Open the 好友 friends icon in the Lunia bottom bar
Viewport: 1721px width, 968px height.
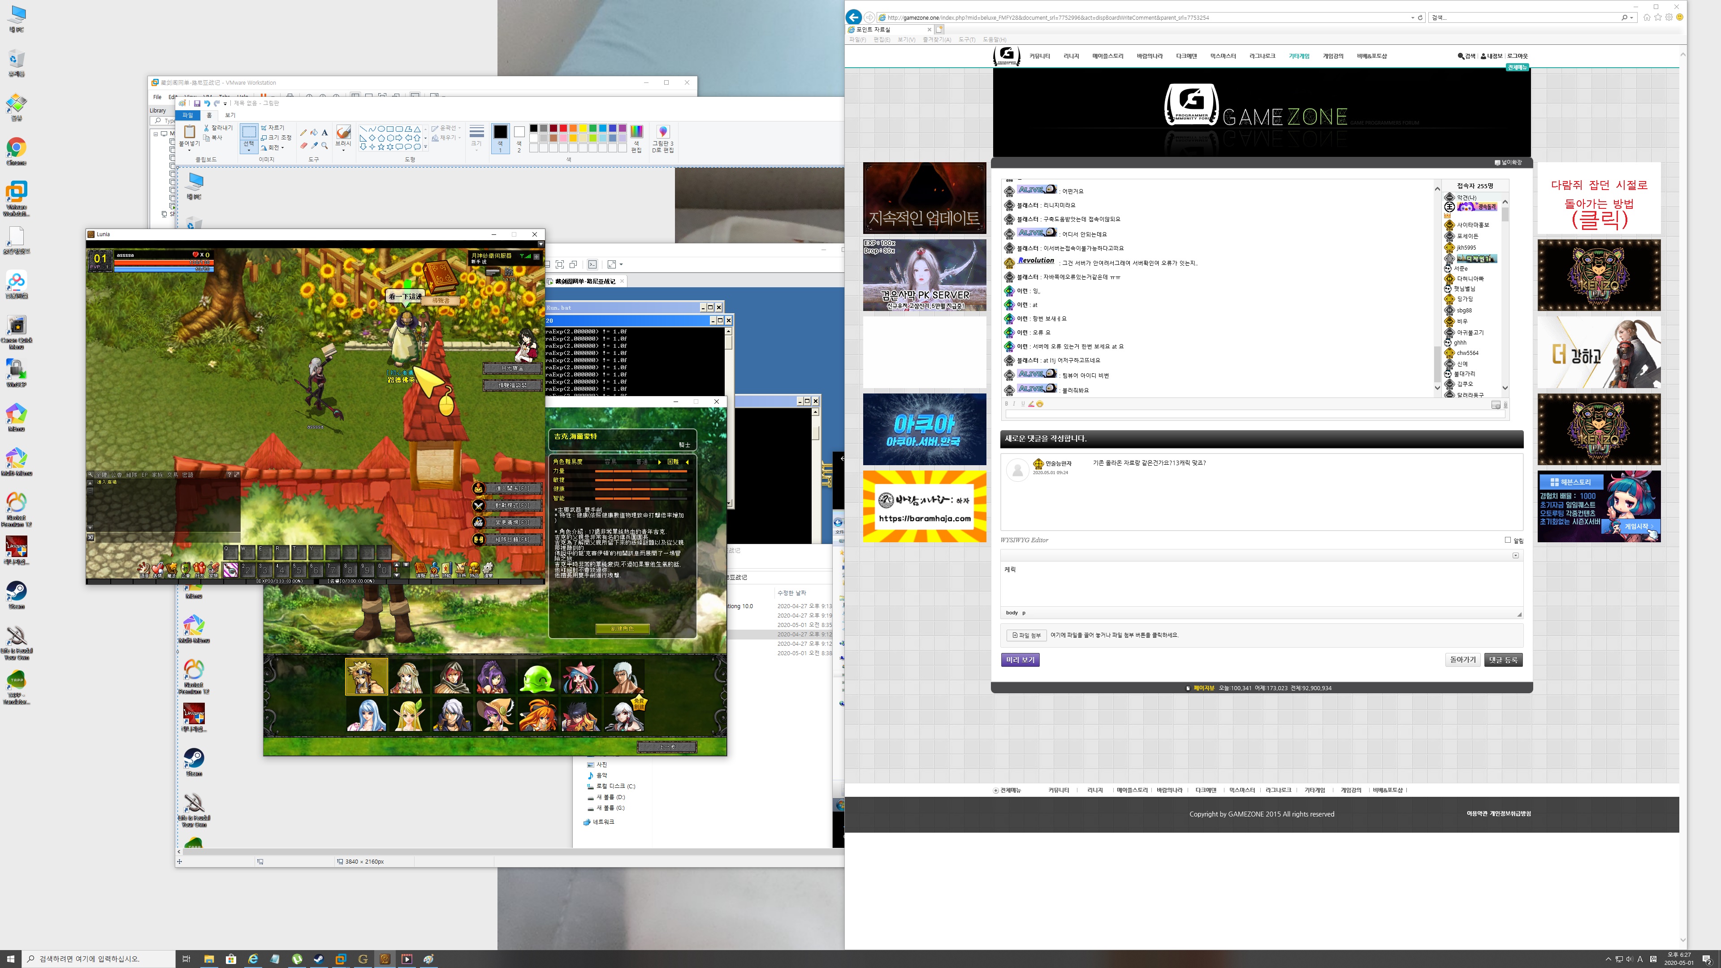pyautogui.click(x=199, y=569)
